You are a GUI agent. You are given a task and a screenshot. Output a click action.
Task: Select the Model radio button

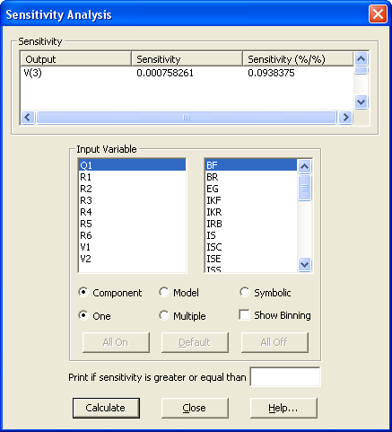[x=164, y=292]
